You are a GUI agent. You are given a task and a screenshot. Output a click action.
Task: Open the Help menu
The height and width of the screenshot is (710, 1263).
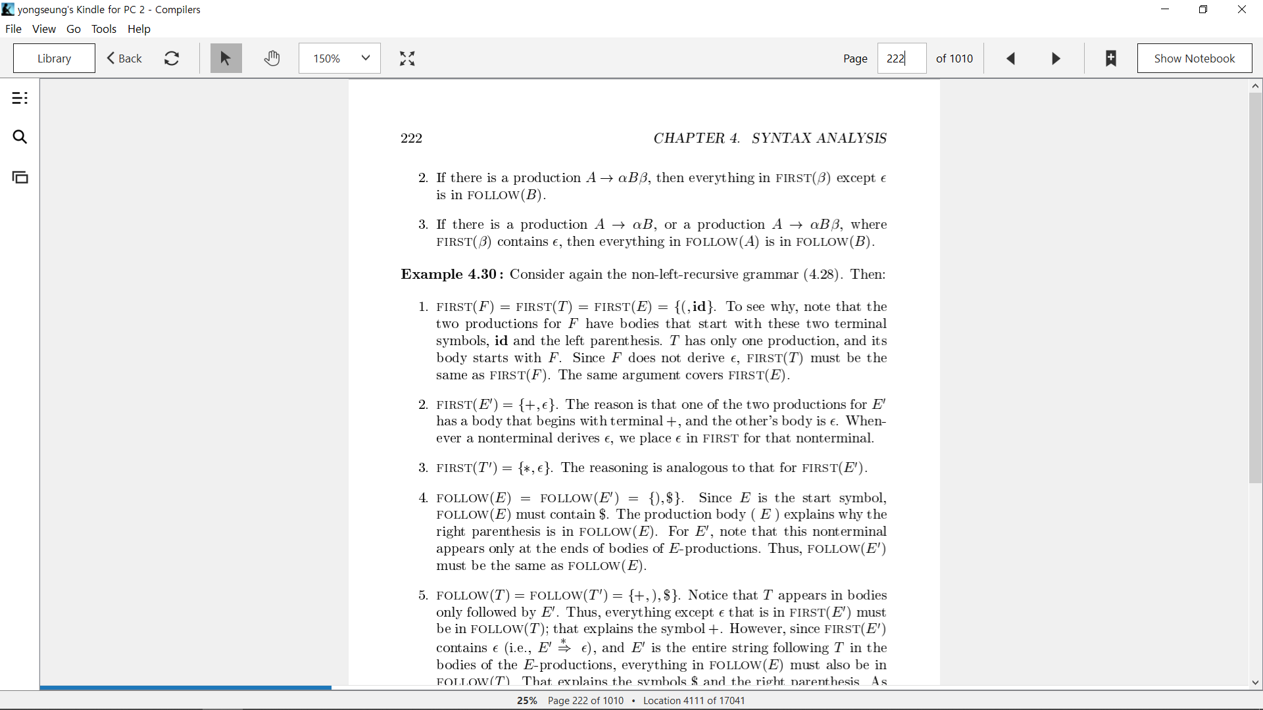(139, 29)
